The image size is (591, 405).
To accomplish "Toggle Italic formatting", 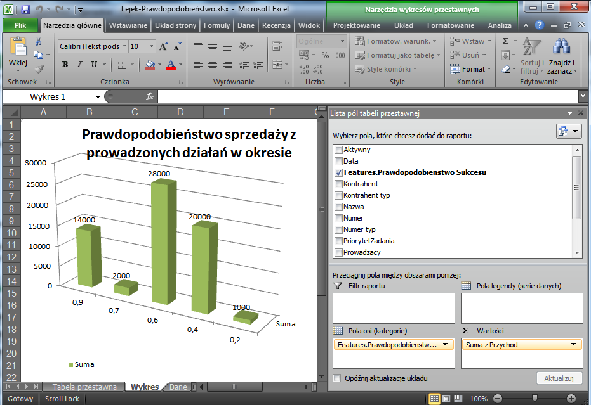I will 79,65.
